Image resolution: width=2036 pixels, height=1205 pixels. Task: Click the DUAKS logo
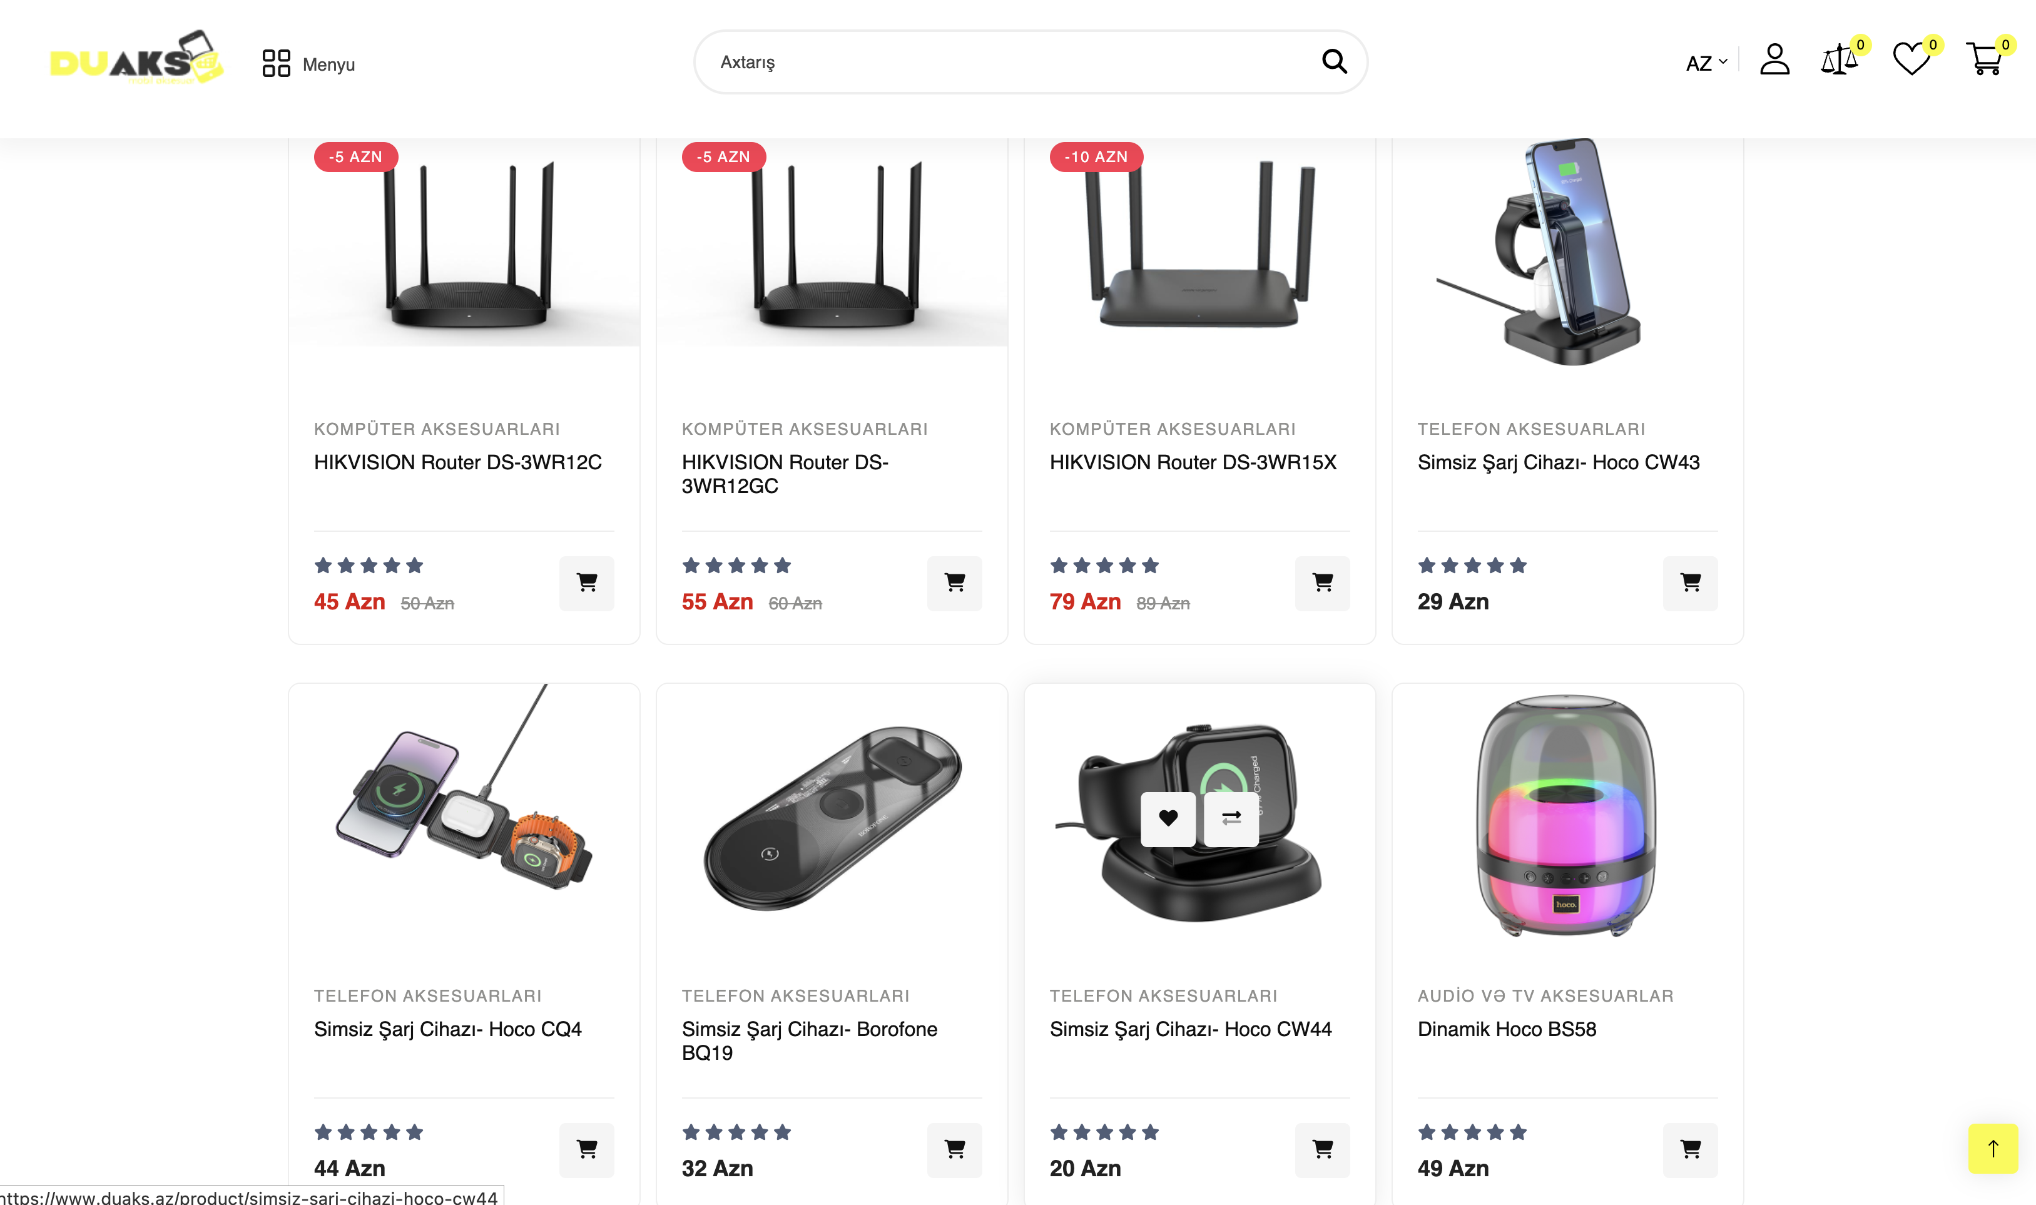(x=136, y=58)
